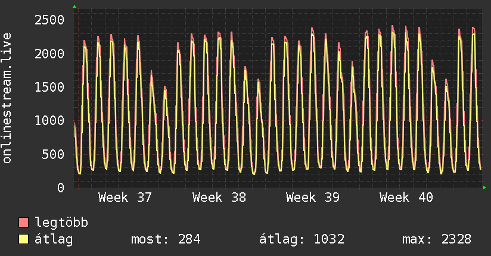Viewport: 491px width, 256px height.
Task: Click the pink legtöbb legend color swatch
Action: [x=23, y=223]
